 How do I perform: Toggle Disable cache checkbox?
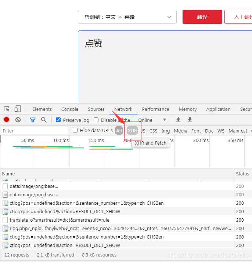pos(96,120)
